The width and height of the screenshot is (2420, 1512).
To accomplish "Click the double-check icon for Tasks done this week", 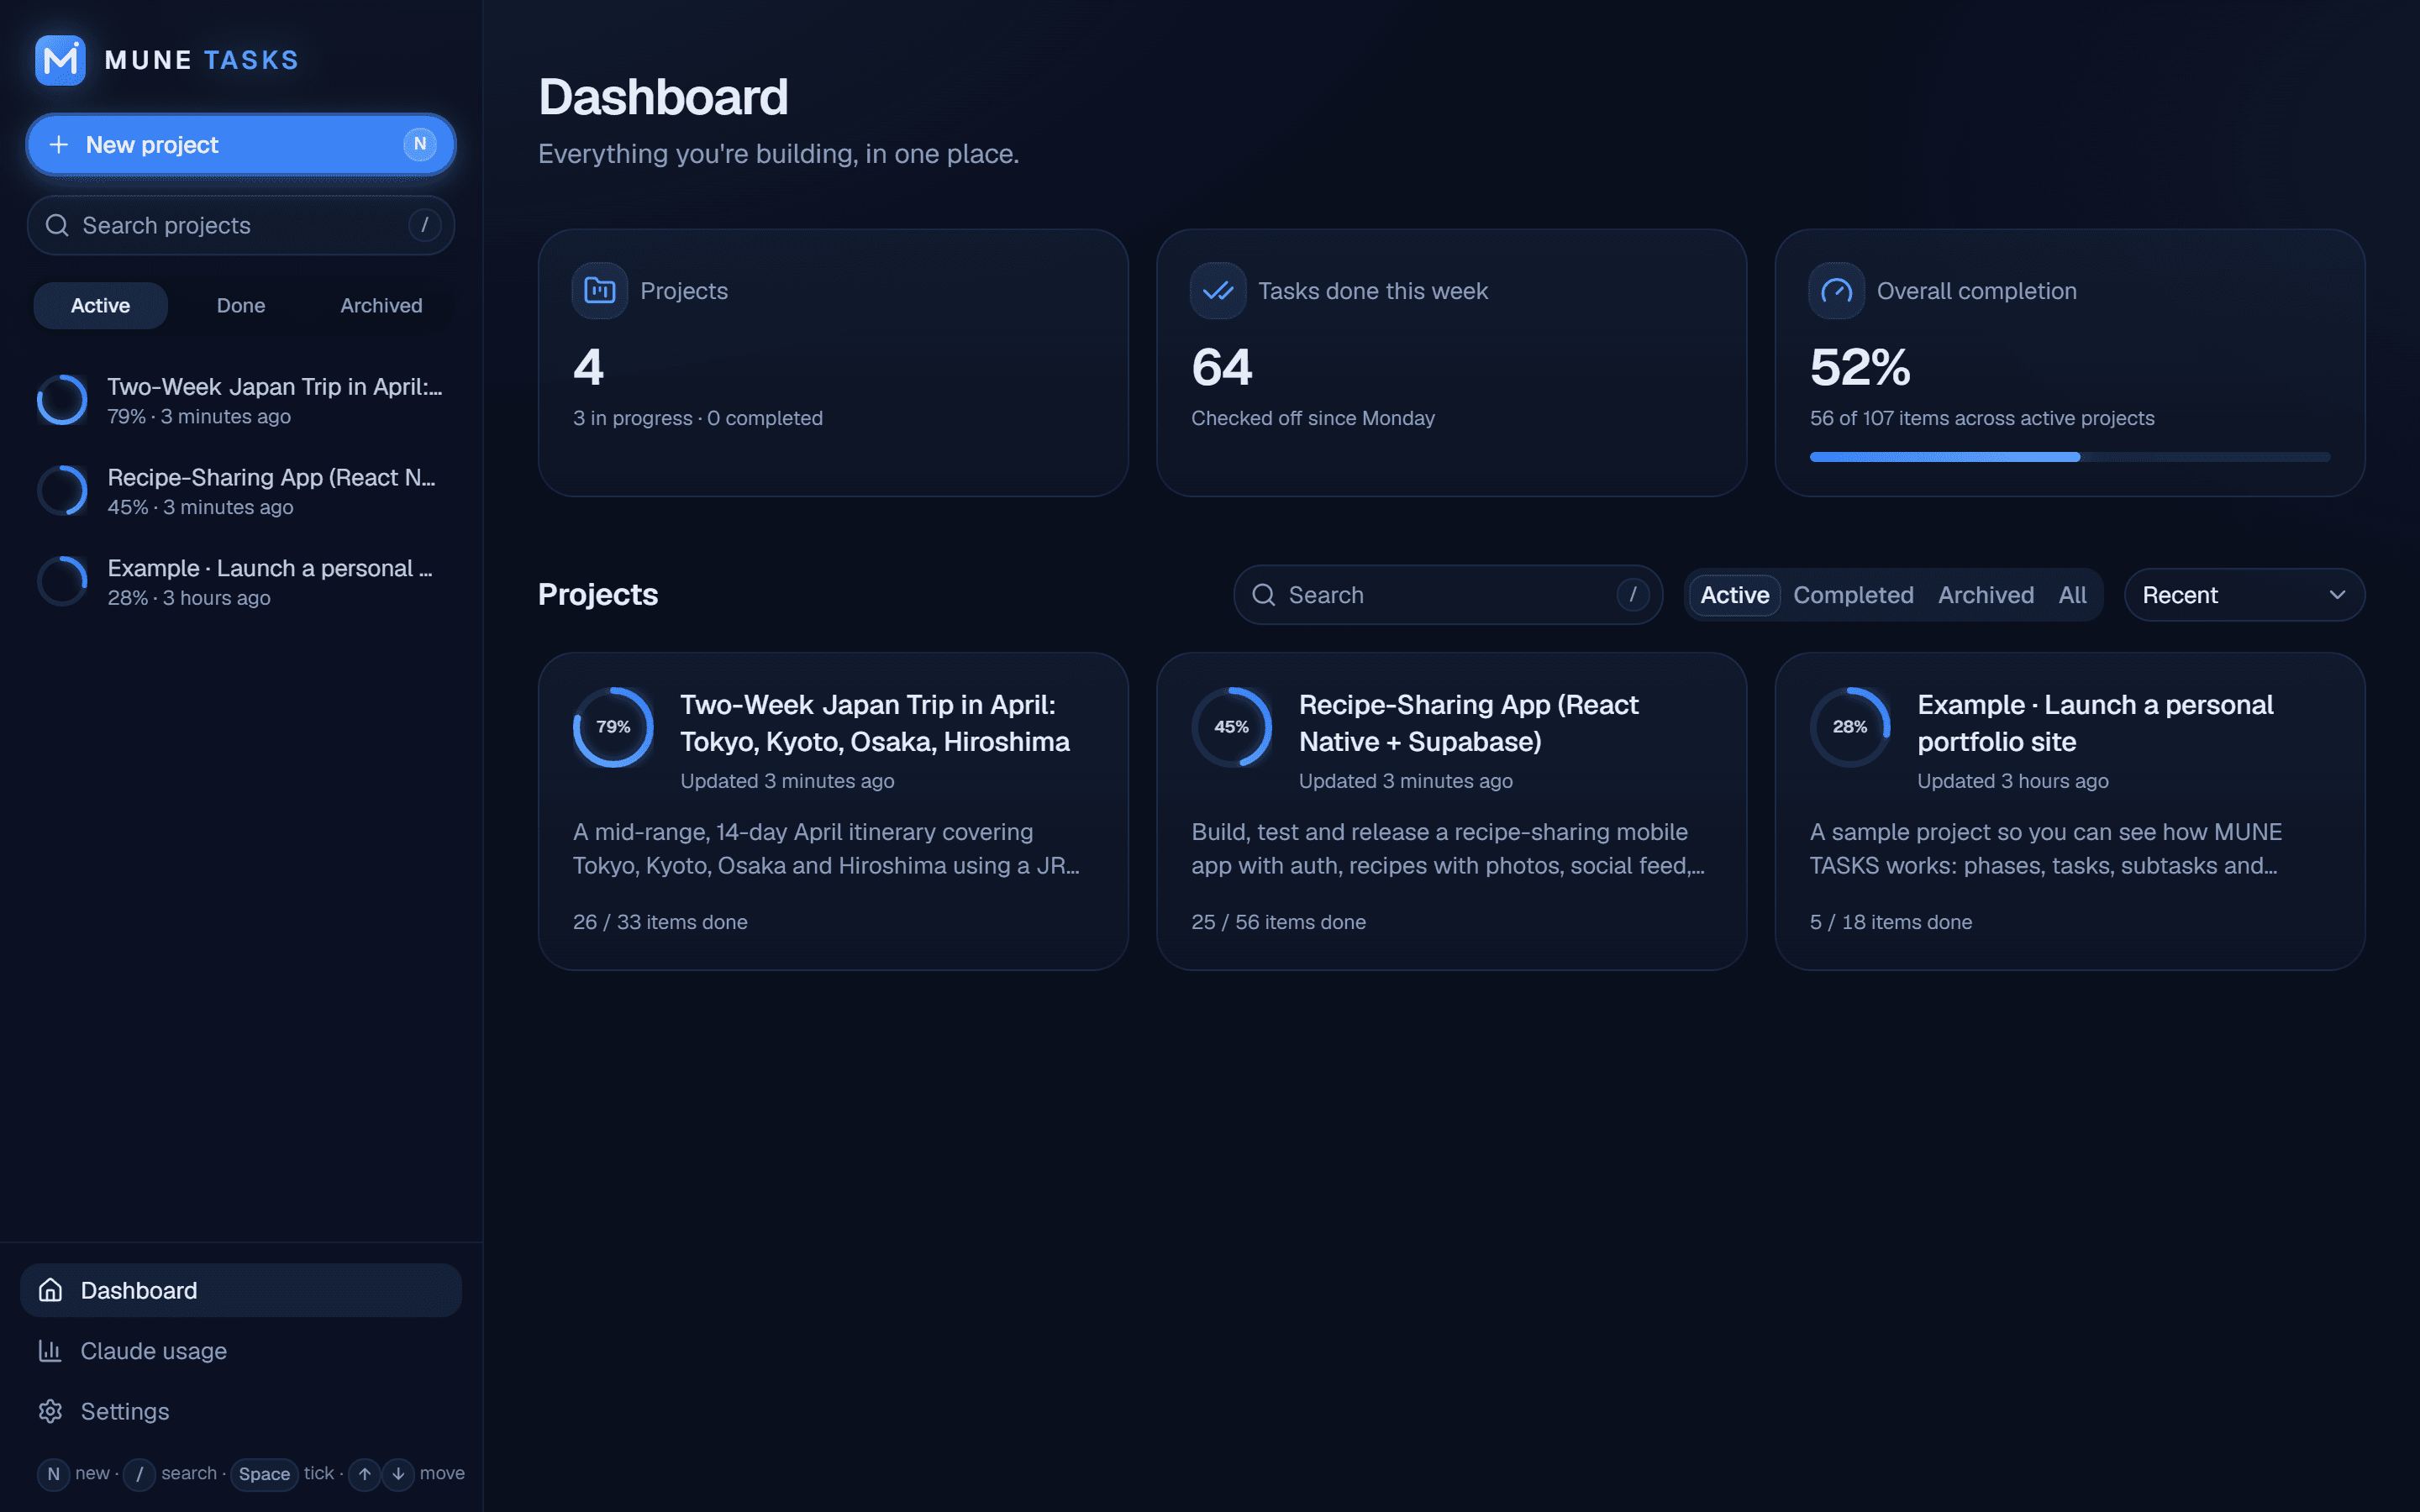I will tap(1218, 291).
